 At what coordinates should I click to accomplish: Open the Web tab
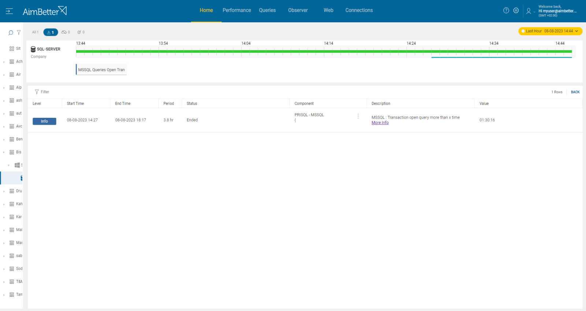[x=329, y=10]
